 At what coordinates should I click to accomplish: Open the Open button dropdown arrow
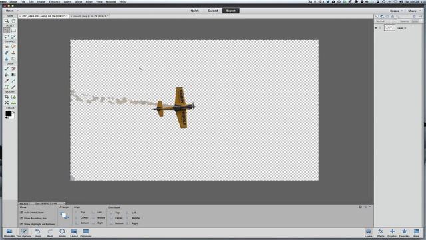tap(18, 11)
